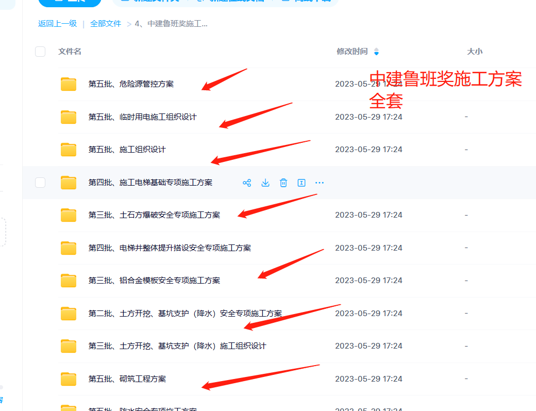
Task: Open folder icon of 第五批、临时用电施工组织设计
Action: [x=69, y=117]
